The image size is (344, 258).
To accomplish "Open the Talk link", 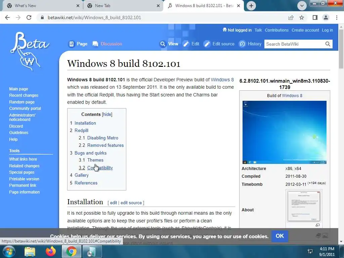I will click(x=258, y=30).
